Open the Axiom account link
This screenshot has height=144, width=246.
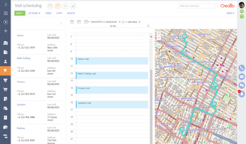point(20,36)
